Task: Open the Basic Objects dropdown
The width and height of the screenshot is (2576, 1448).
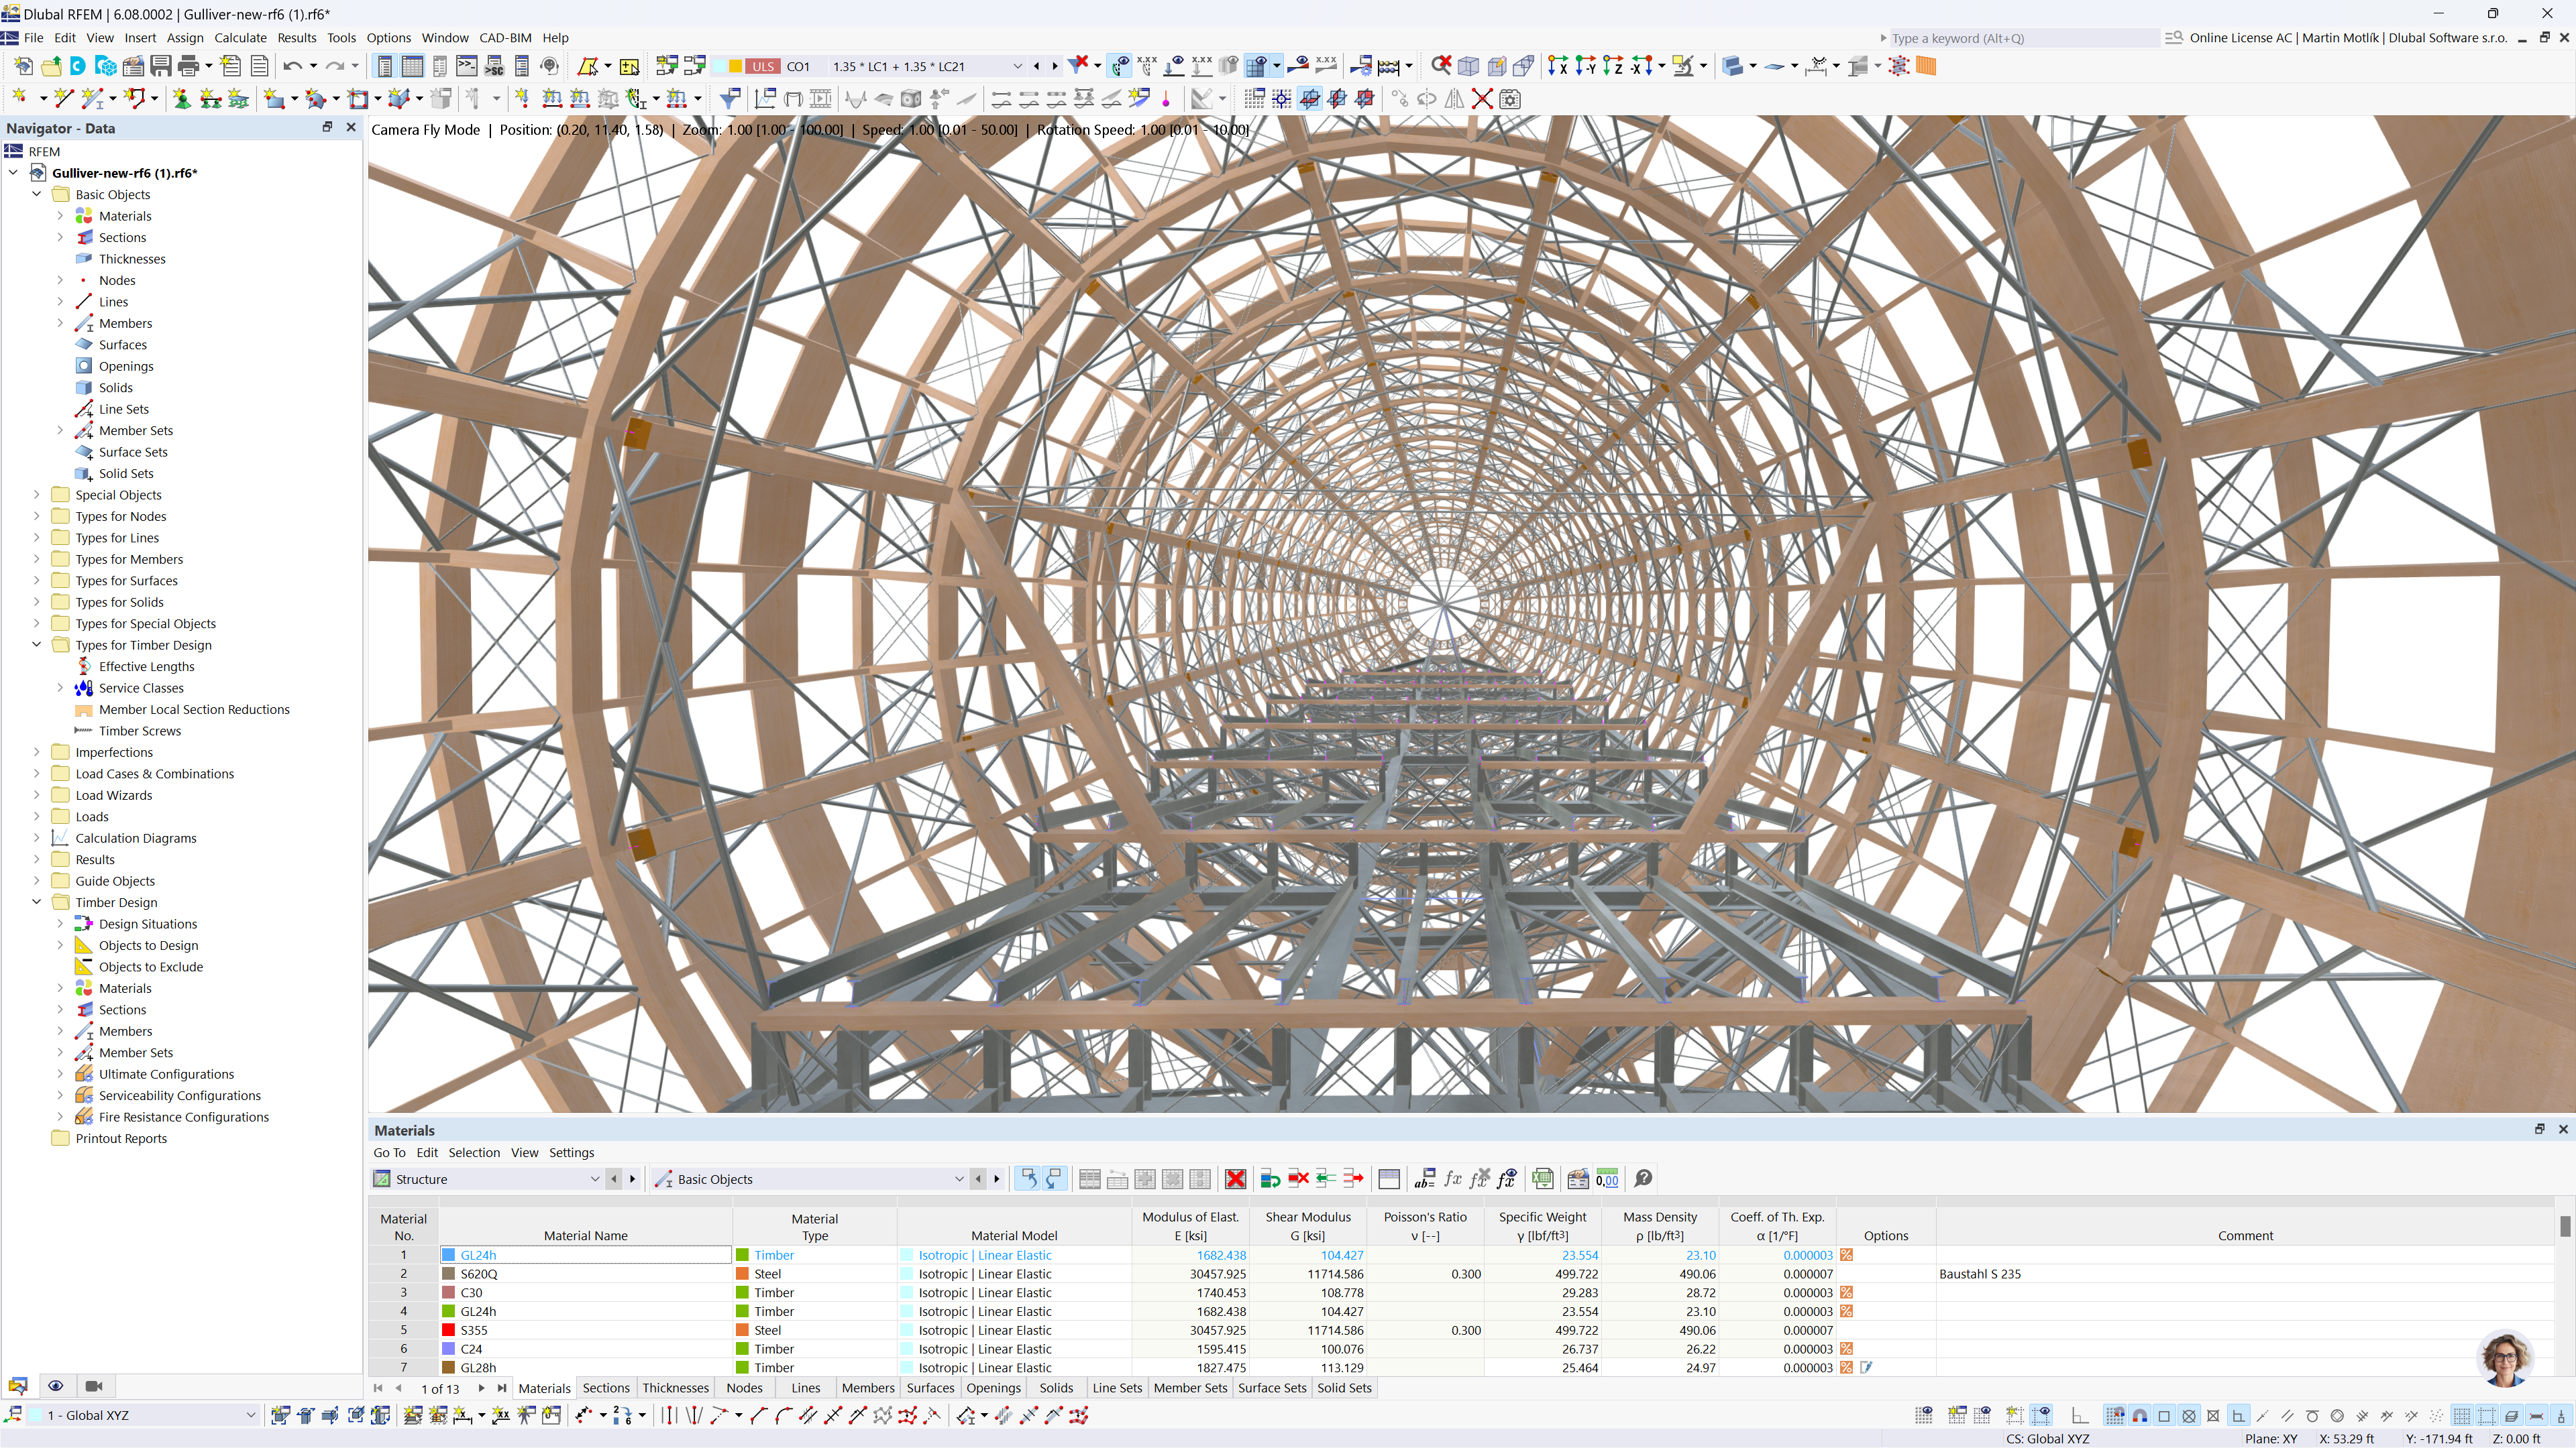Action: [958, 1179]
